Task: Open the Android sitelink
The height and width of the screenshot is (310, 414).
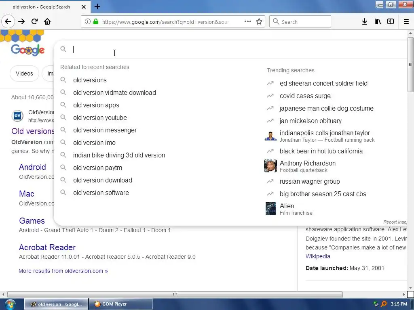Action: tap(32, 167)
